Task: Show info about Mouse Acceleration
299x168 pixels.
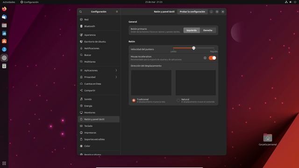Action: pyautogui.click(x=205, y=58)
